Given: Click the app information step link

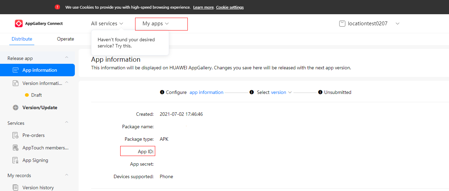Looking at the screenshot, I should tap(206, 92).
